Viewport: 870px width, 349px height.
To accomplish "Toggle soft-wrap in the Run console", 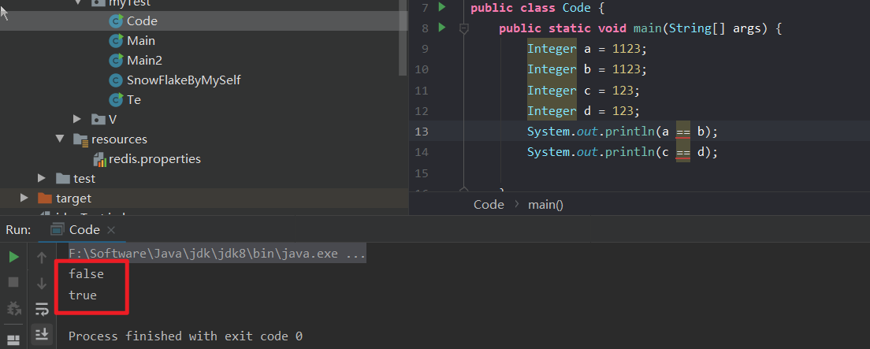I will (x=42, y=309).
